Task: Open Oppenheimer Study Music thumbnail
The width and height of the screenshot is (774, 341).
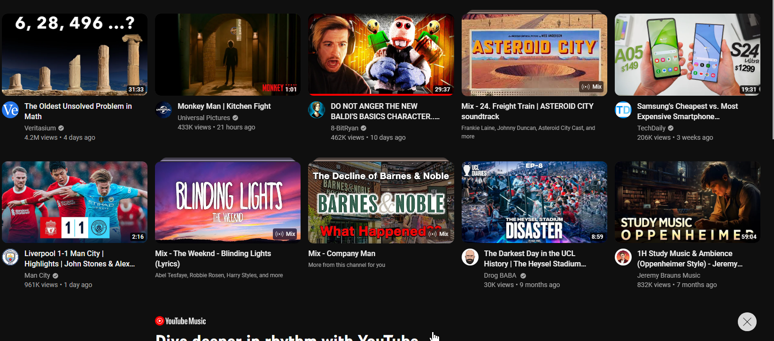Action: pyautogui.click(x=688, y=202)
